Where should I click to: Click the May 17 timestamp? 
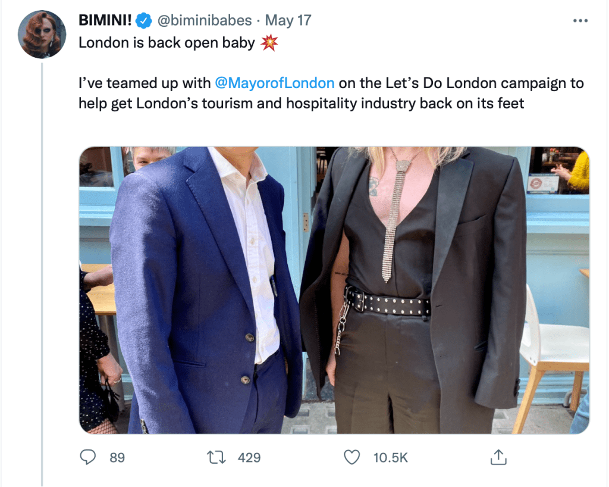click(288, 21)
